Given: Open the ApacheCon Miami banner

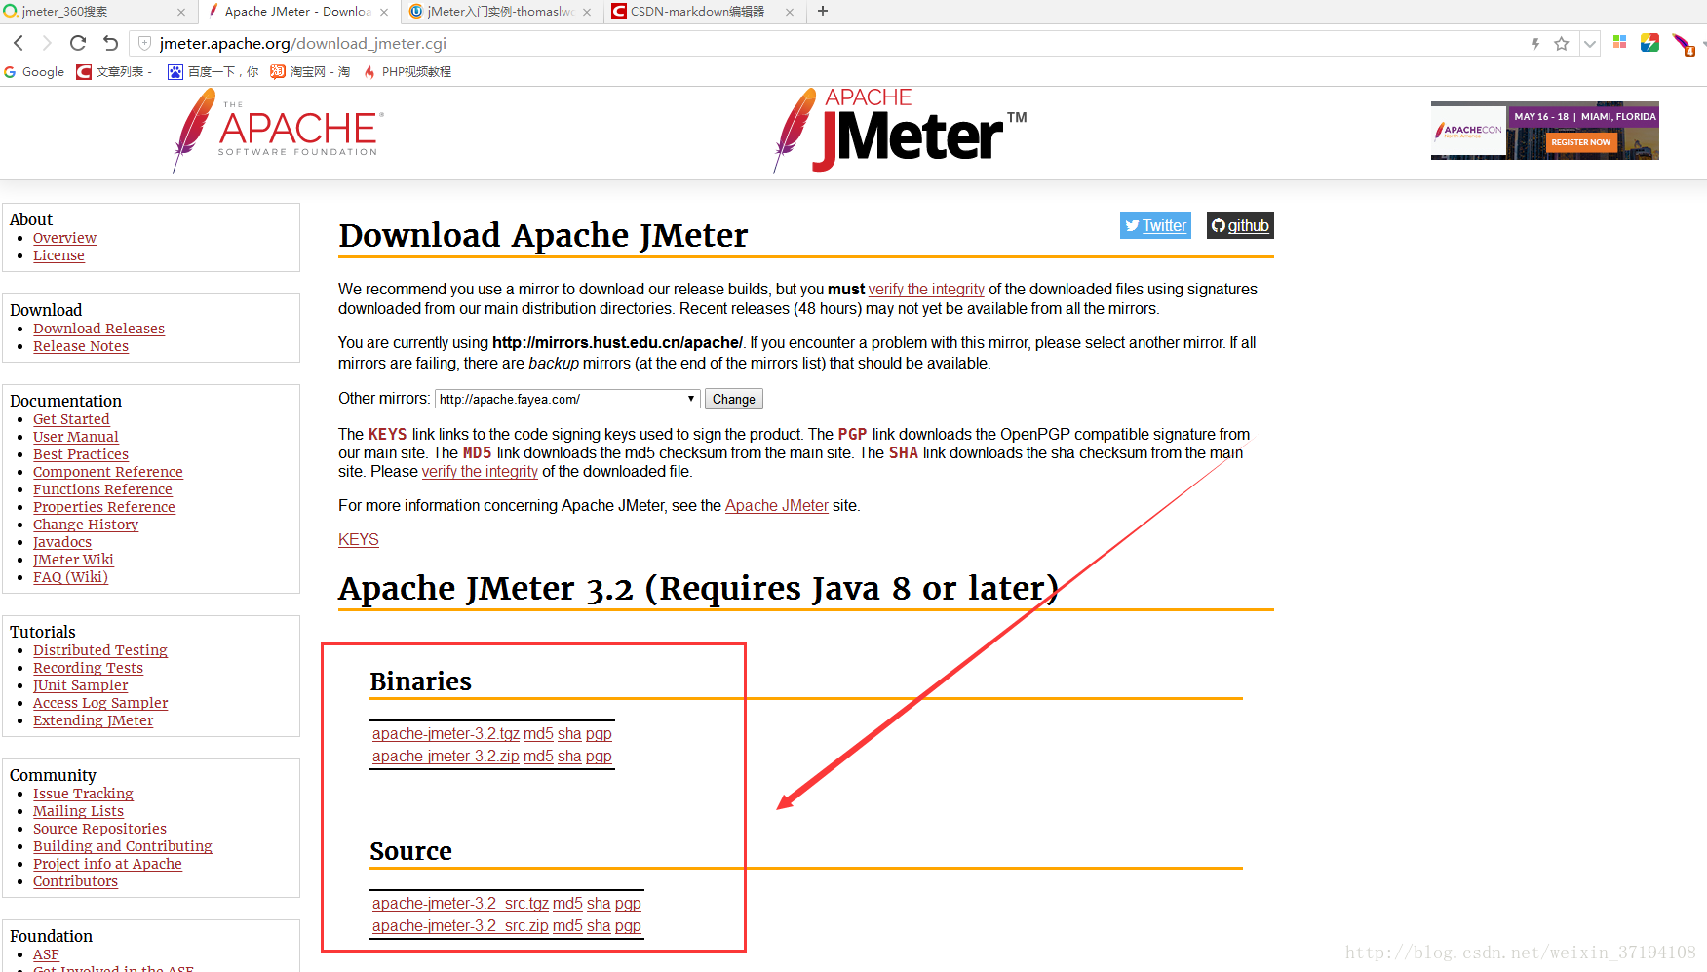Looking at the screenshot, I should coord(1544,131).
